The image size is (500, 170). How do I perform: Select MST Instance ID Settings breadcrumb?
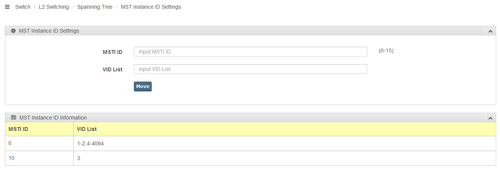(151, 7)
